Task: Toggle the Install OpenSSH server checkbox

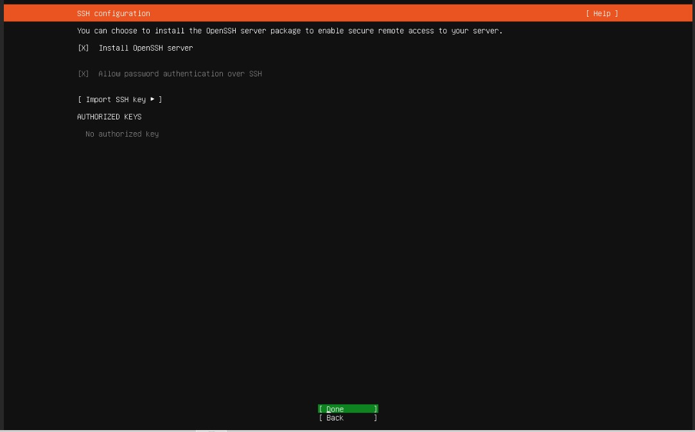Action: tap(83, 48)
